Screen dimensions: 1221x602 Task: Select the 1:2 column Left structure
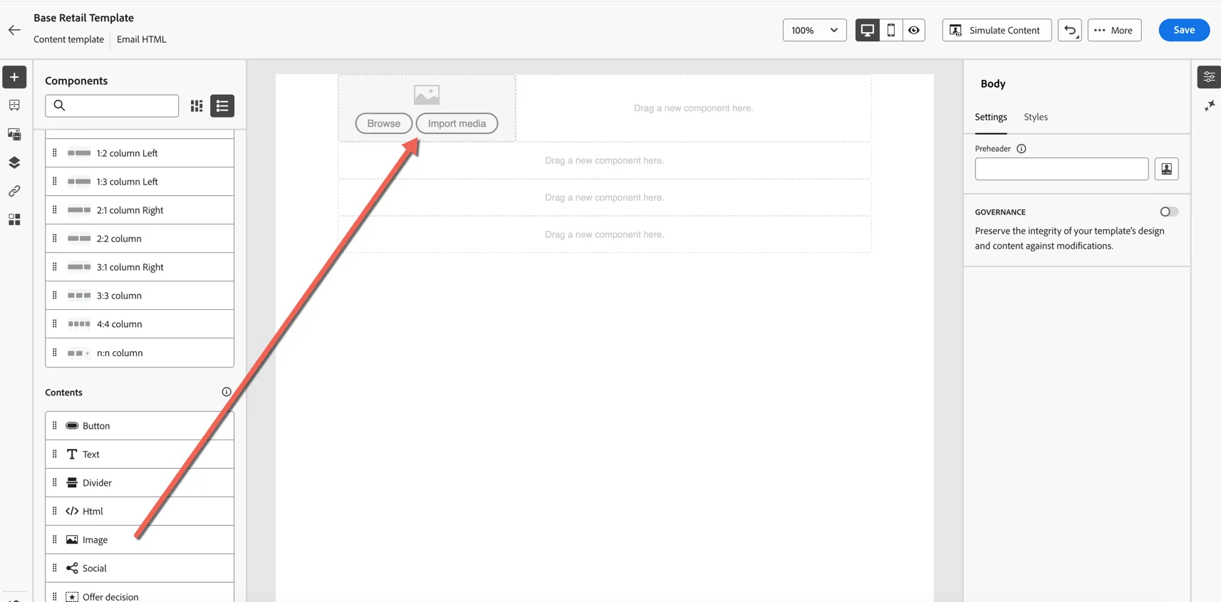click(140, 153)
